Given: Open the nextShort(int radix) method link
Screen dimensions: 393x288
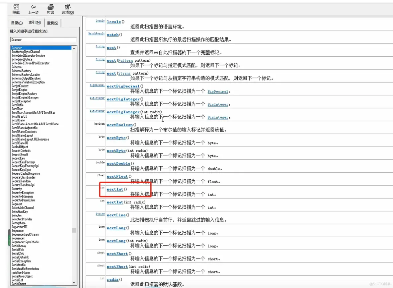Looking at the screenshot, I should click(x=117, y=266).
